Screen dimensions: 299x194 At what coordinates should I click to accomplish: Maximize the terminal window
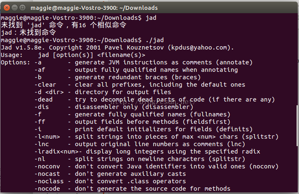point(23,8)
